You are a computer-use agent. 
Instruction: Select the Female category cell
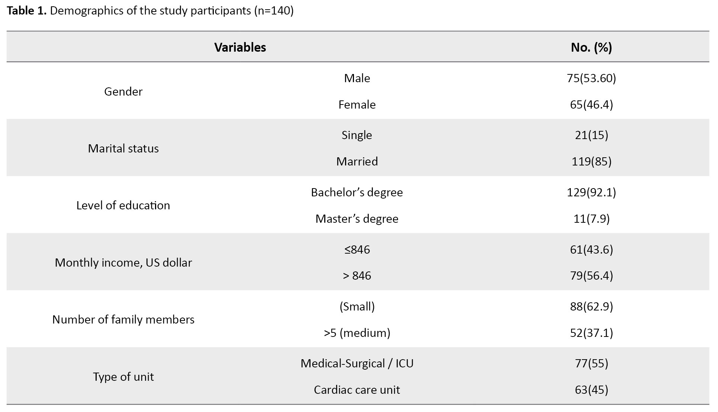pyautogui.click(x=357, y=104)
